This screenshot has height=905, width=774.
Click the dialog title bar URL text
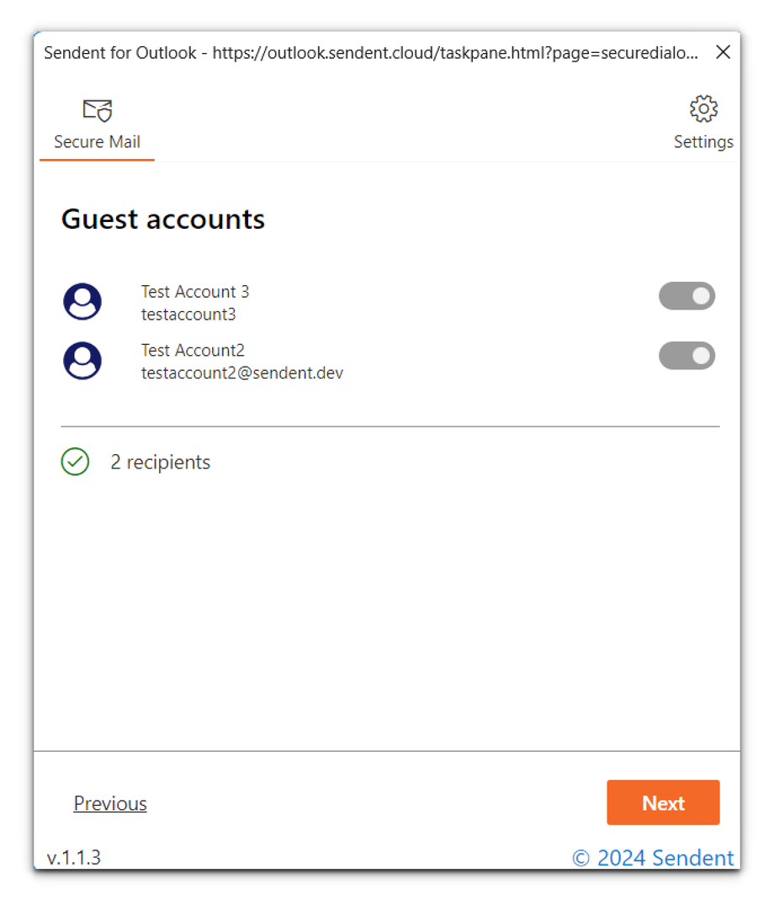tap(454, 53)
